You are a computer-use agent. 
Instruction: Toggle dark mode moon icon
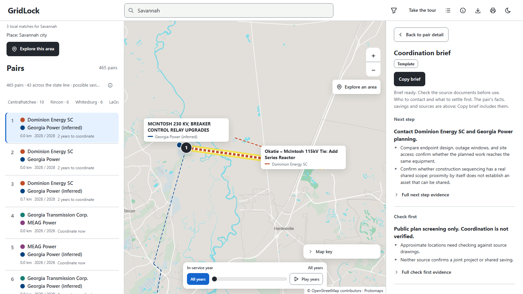[508, 10]
